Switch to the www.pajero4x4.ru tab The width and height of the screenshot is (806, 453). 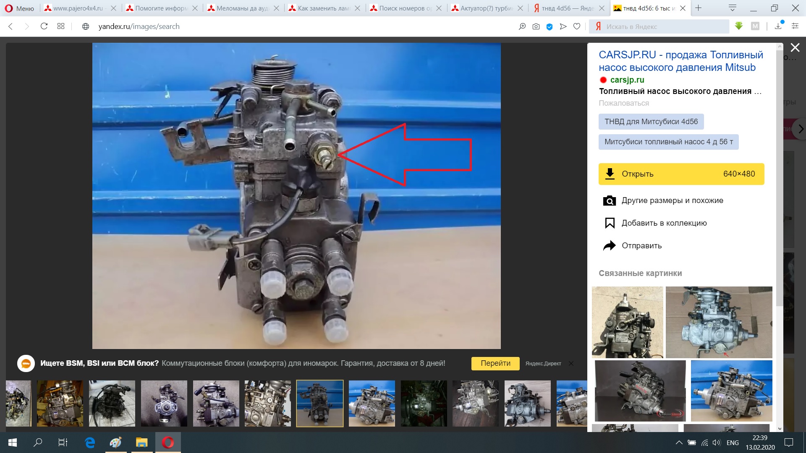[x=78, y=8]
